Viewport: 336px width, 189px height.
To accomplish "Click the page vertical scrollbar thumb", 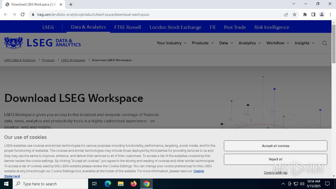I will coord(334,44).
